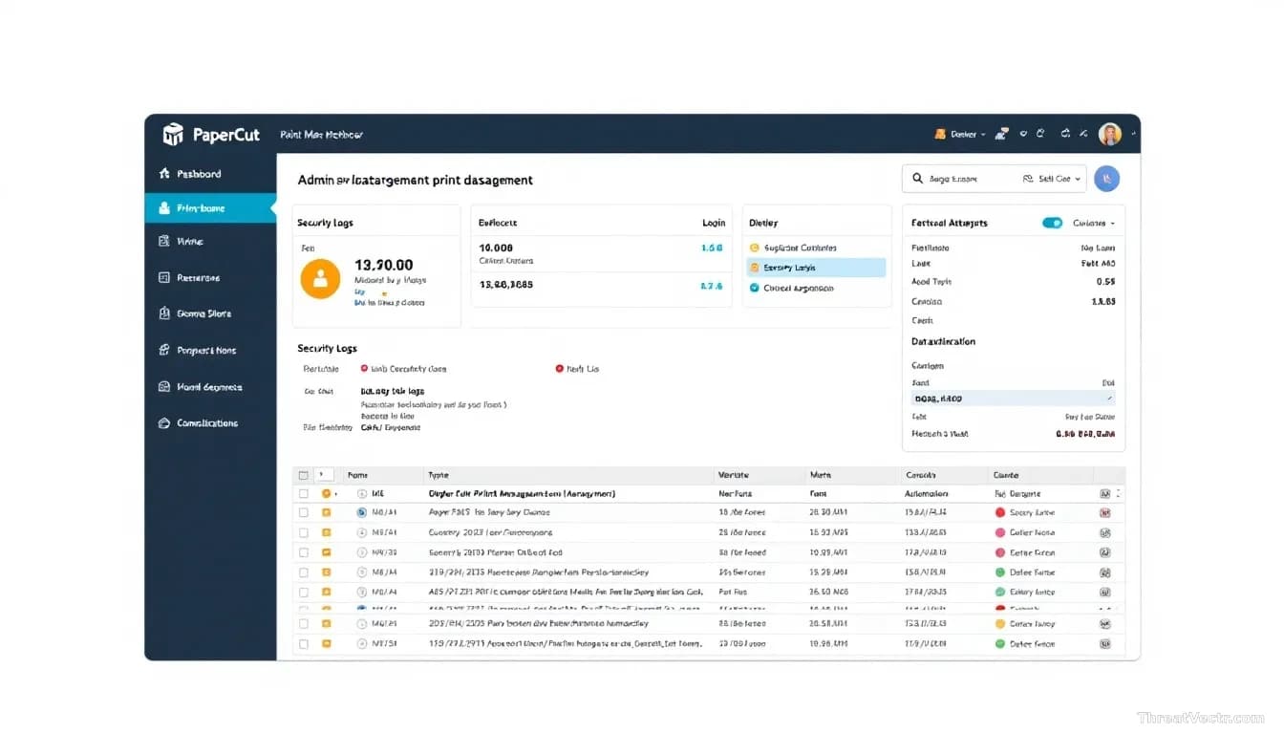Image resolution: width=1284 pixels, height=734 pixels.
Task: Click the icon right after the Danker dropdown
Action: (1002, 135)
